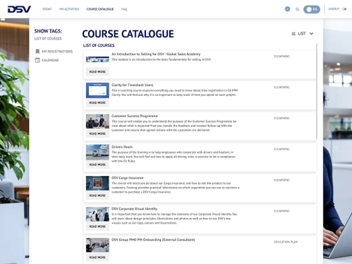Click eLearning label on Drivers Hours row
352x264 pixels.
(x=282, y=149)
